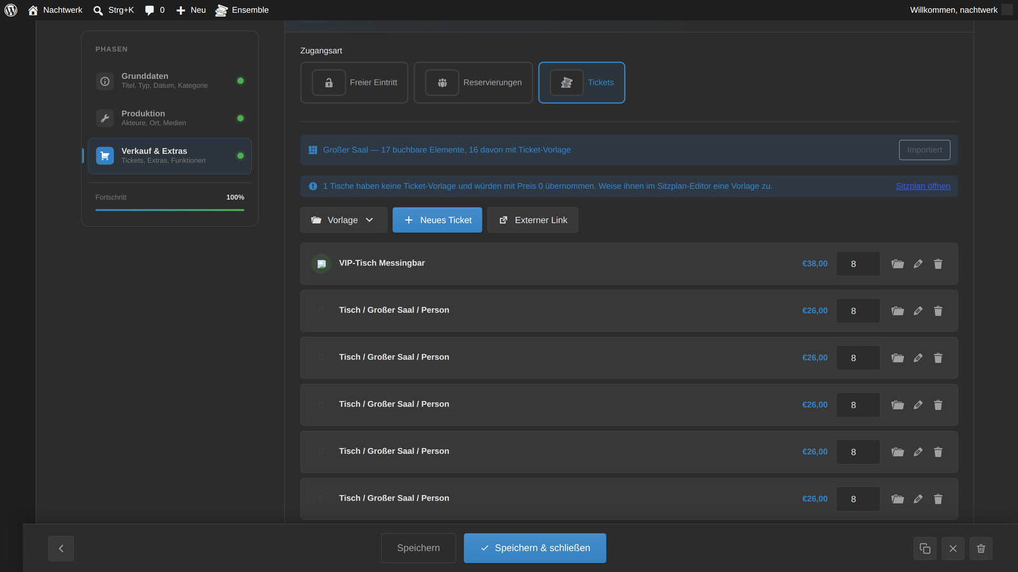This screenshot has width=1018, height=572.
Task: Visit the Nachtwerk site home
Action: (x=55, y=10)
